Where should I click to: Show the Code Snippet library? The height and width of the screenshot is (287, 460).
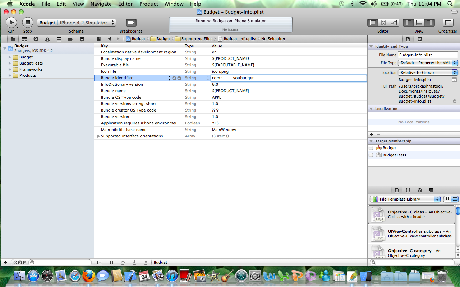(x=408, y=190)
